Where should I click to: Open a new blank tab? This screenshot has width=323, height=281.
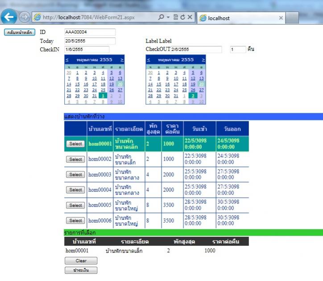[x=292, y=18]
